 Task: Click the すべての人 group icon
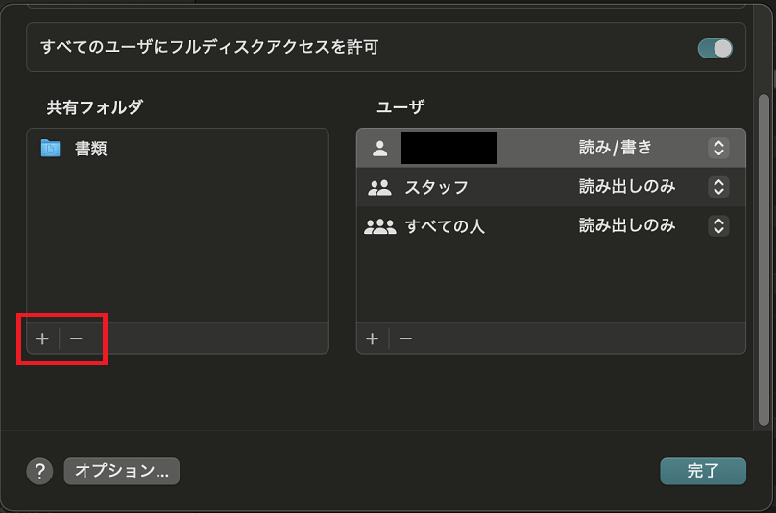click(379, 226)
